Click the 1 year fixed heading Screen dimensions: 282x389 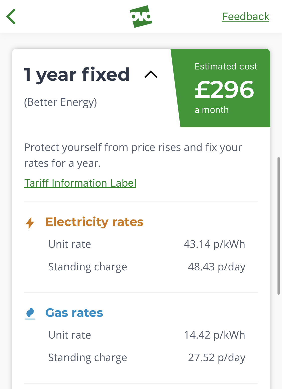77,74
